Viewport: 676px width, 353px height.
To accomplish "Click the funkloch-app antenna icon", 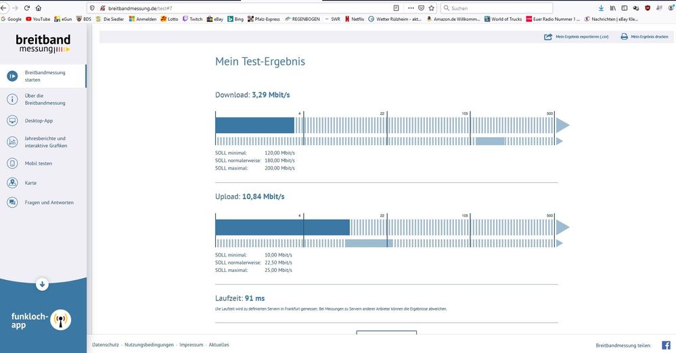I will pyautogui.click(x=60, y=320).
